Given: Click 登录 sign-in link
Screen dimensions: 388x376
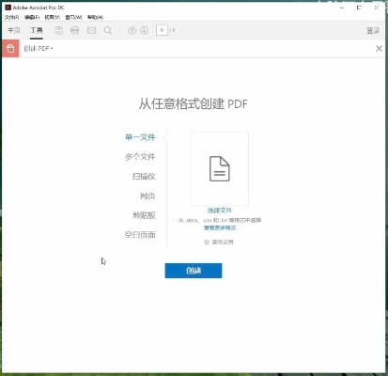Looking at the screenshot, I should pos(373,31).
